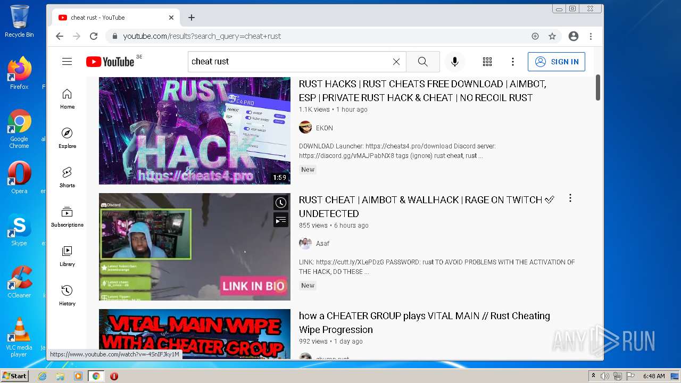Play the 'LINK IN BIO' video thumbnail
Viewport: 681px width, 383px height.
tap(195, 247)
